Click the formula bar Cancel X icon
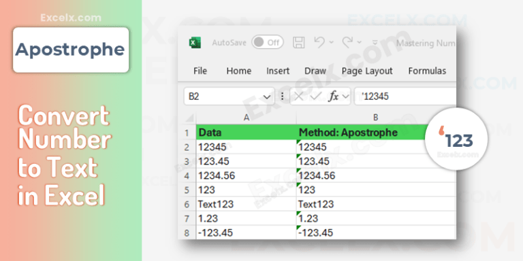This screenshot has width=523, height=261. pyautogui.click(x=298, y=97)
